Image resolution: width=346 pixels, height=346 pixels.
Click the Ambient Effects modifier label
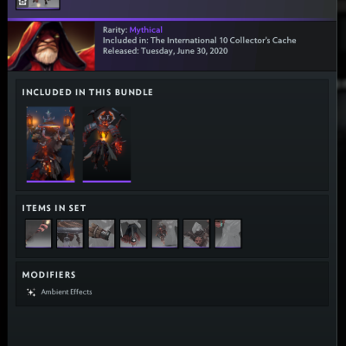(x=67, y=292)
